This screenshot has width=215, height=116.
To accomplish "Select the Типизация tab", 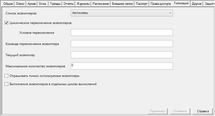I will tap(181, 3).
